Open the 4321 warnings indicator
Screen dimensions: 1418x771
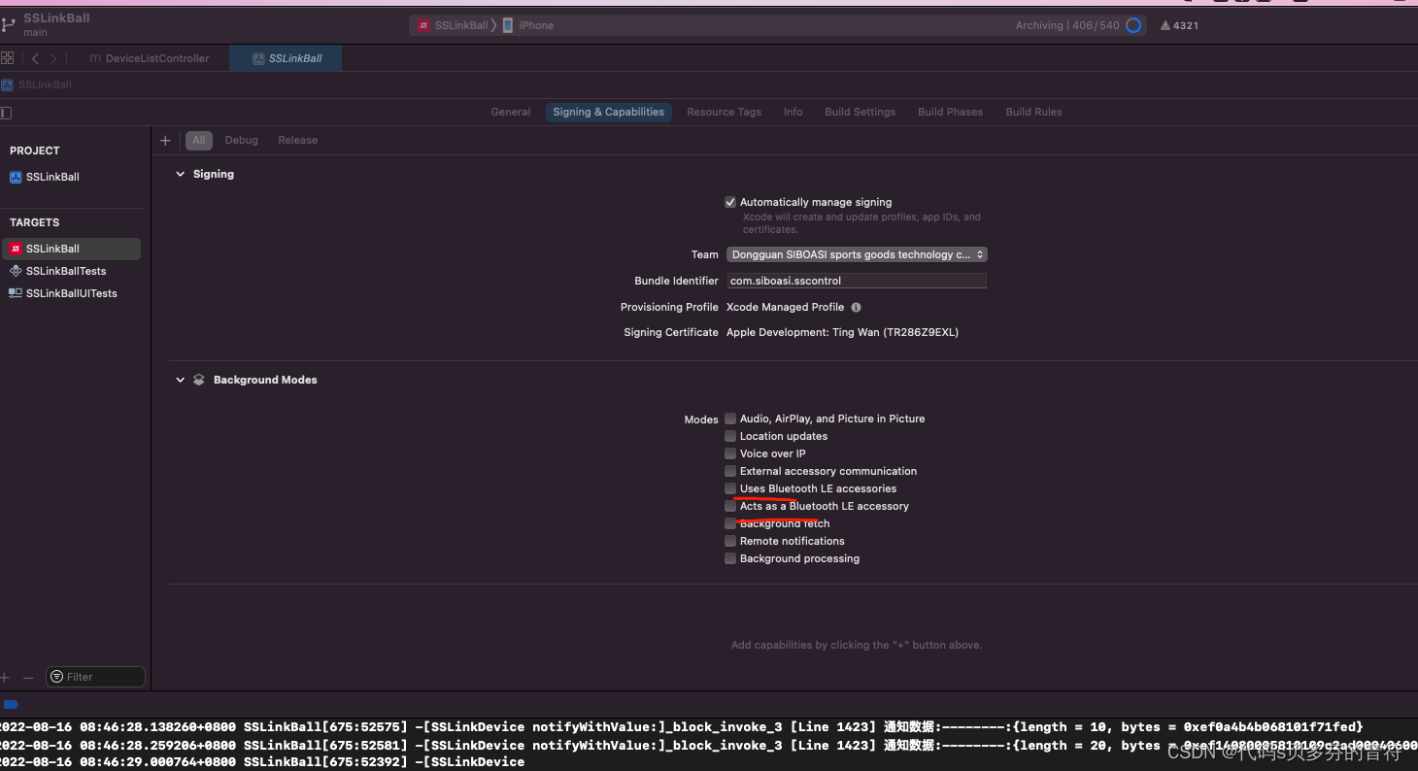(1179, 25)
